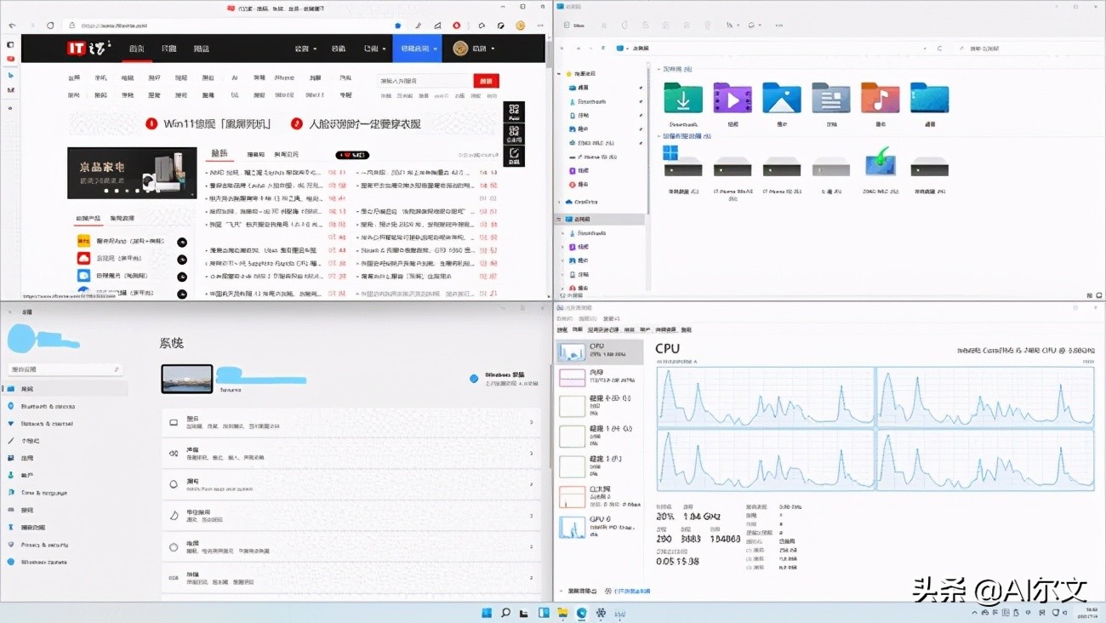This screenshot has width=1106, height=623.
Task: Open the View menu in Task Manager
Action: pyautogui.click(x=611, y=319)
